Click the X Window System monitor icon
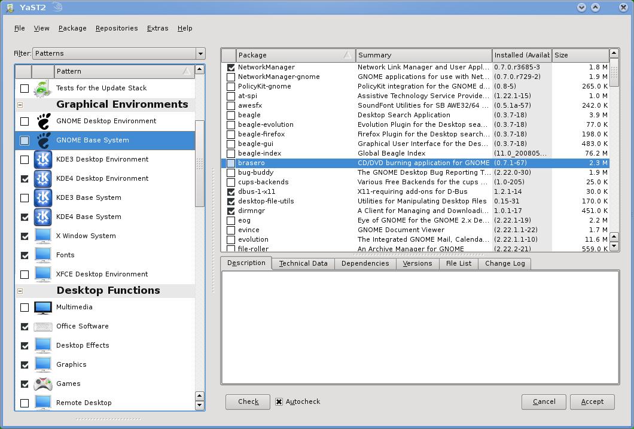Image resolution: width=634 pixels, height=429 pixels. [42, 235]
